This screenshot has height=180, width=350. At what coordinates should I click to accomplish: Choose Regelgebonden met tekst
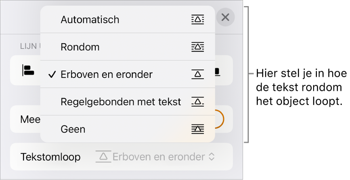pyautogui.click(x=121, y=102)
